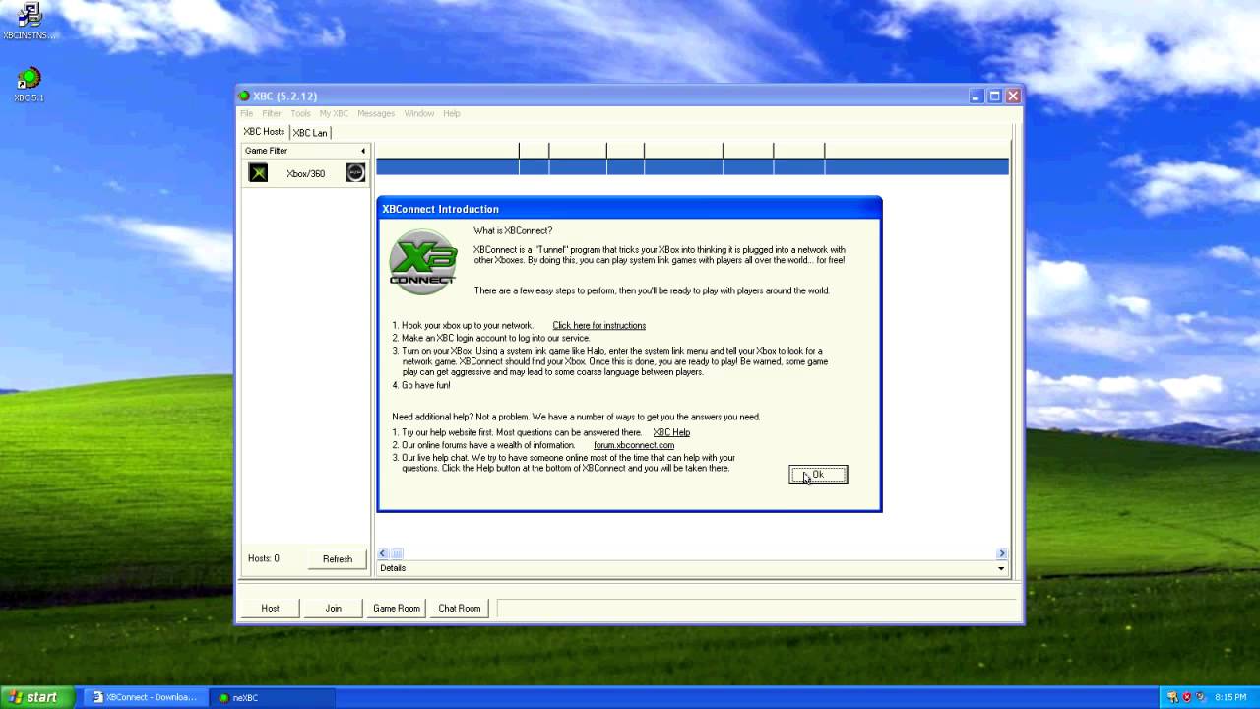Click the Ok button in the introduction dialog
This screenshot has height=709, width=1260.
pos(818,475)
